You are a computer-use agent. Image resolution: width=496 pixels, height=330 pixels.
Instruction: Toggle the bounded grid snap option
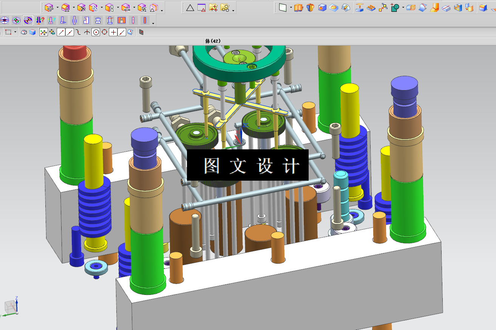pyautogui.click(x=141, y=32)
